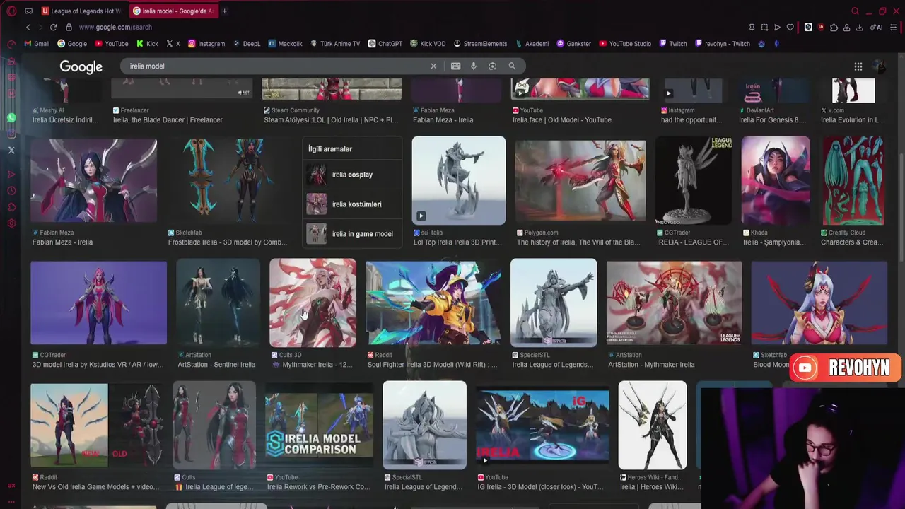The width and height of the screenshot is (905, 509).
Task: Open the StreamElements bookmark
Action: (481, 44)
